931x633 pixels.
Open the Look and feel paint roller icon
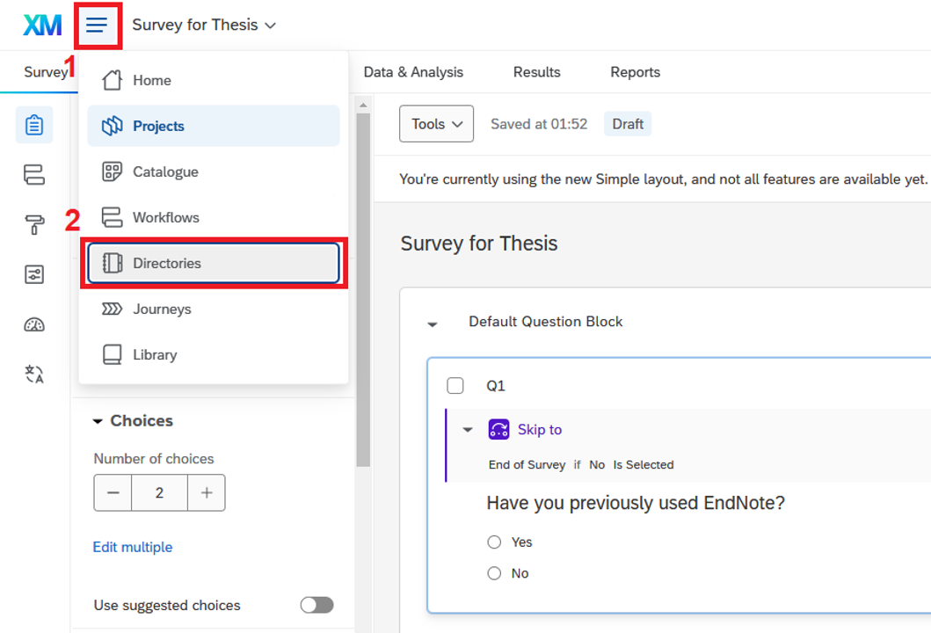[34, 225]
